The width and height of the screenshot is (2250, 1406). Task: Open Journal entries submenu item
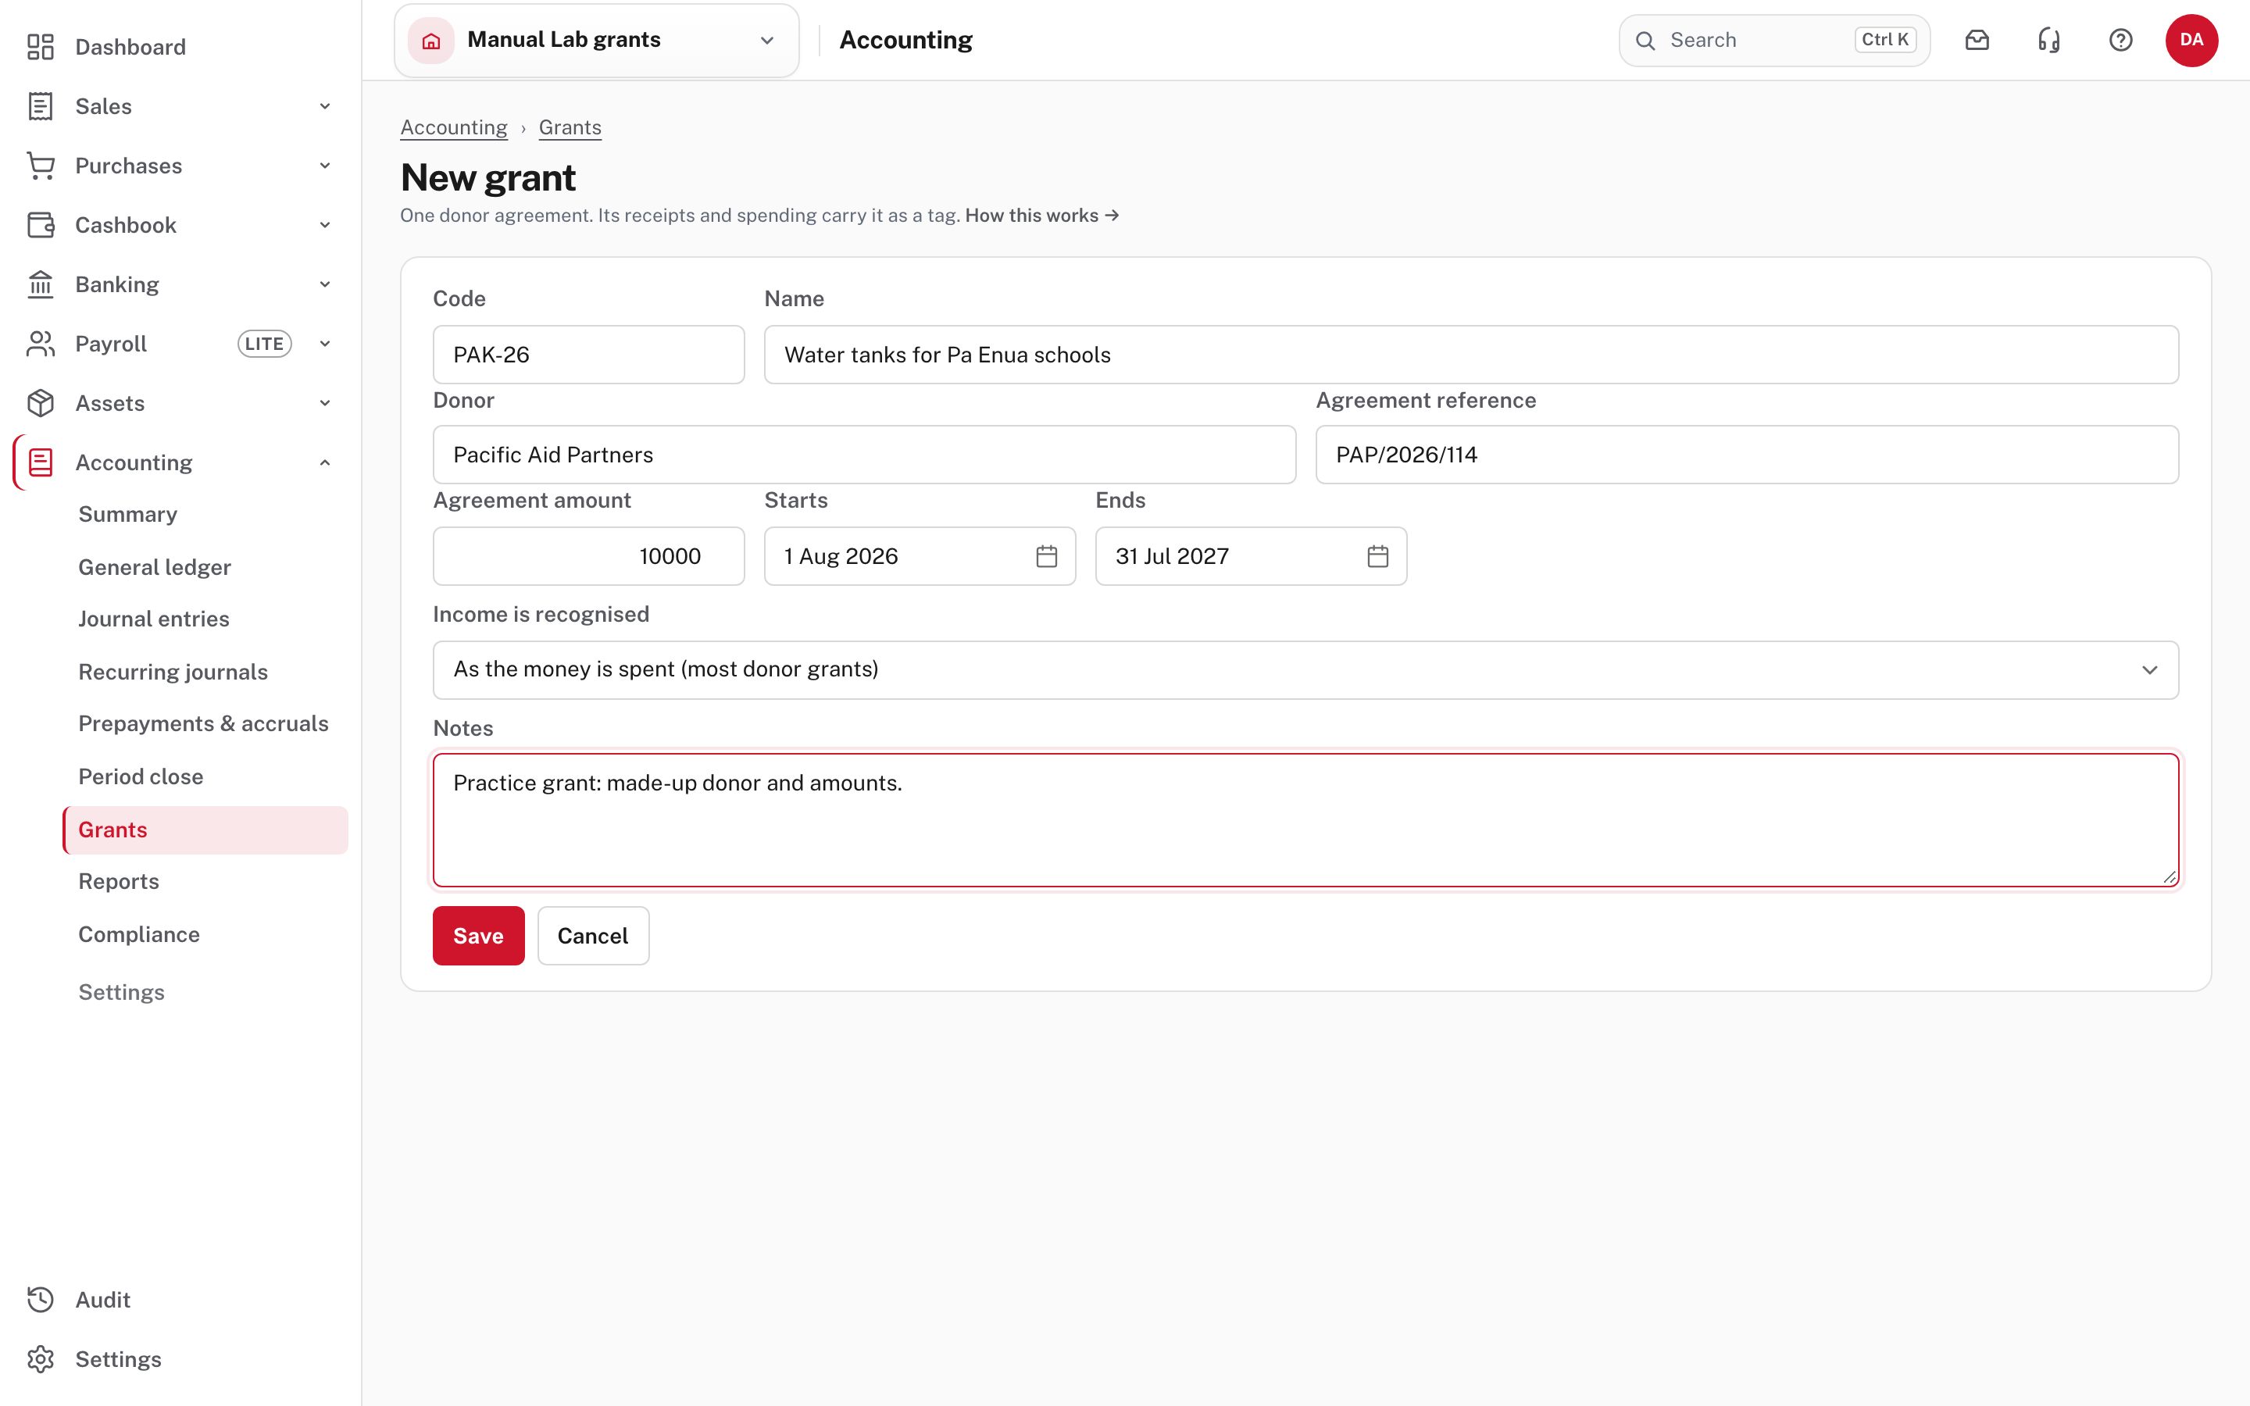(x=153, y=619)
